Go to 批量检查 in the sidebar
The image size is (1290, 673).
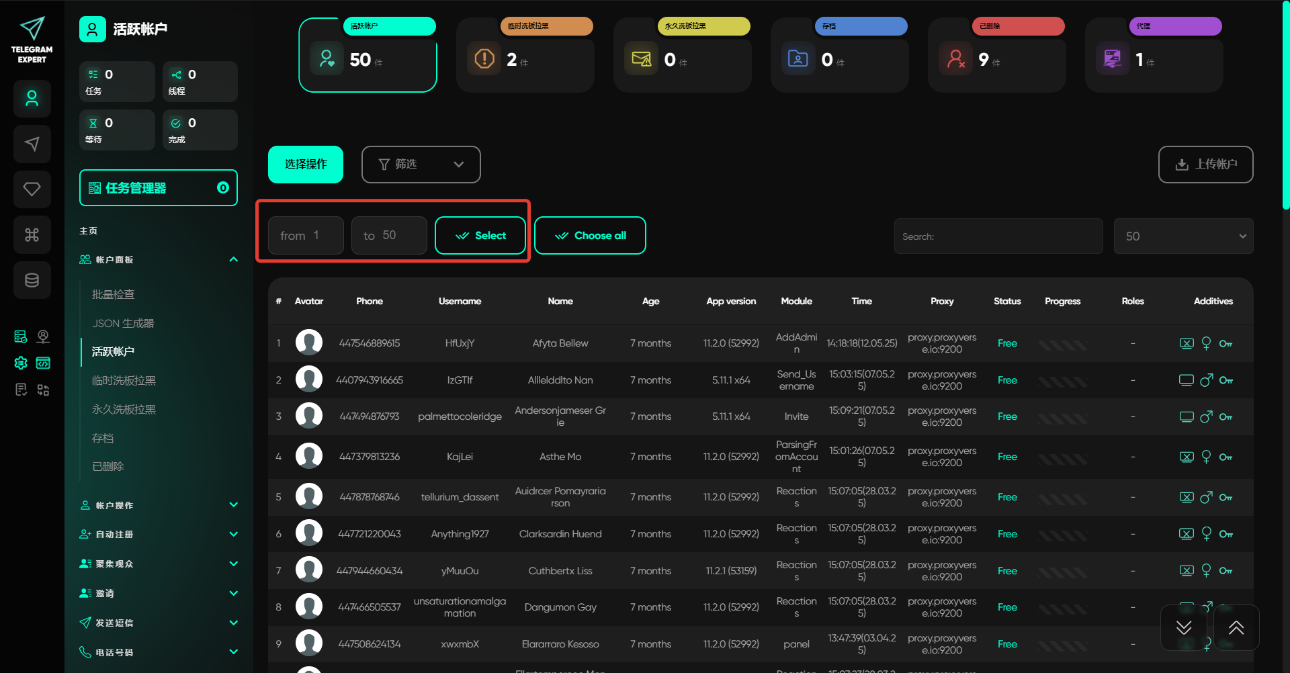(x=114, y=294)
